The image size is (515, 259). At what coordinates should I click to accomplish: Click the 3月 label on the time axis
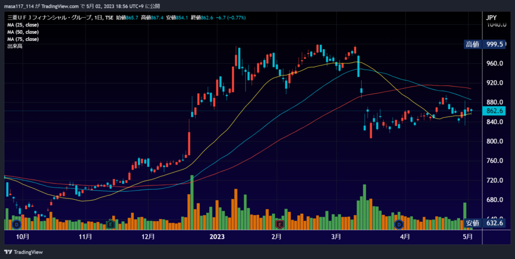(336, 237)
